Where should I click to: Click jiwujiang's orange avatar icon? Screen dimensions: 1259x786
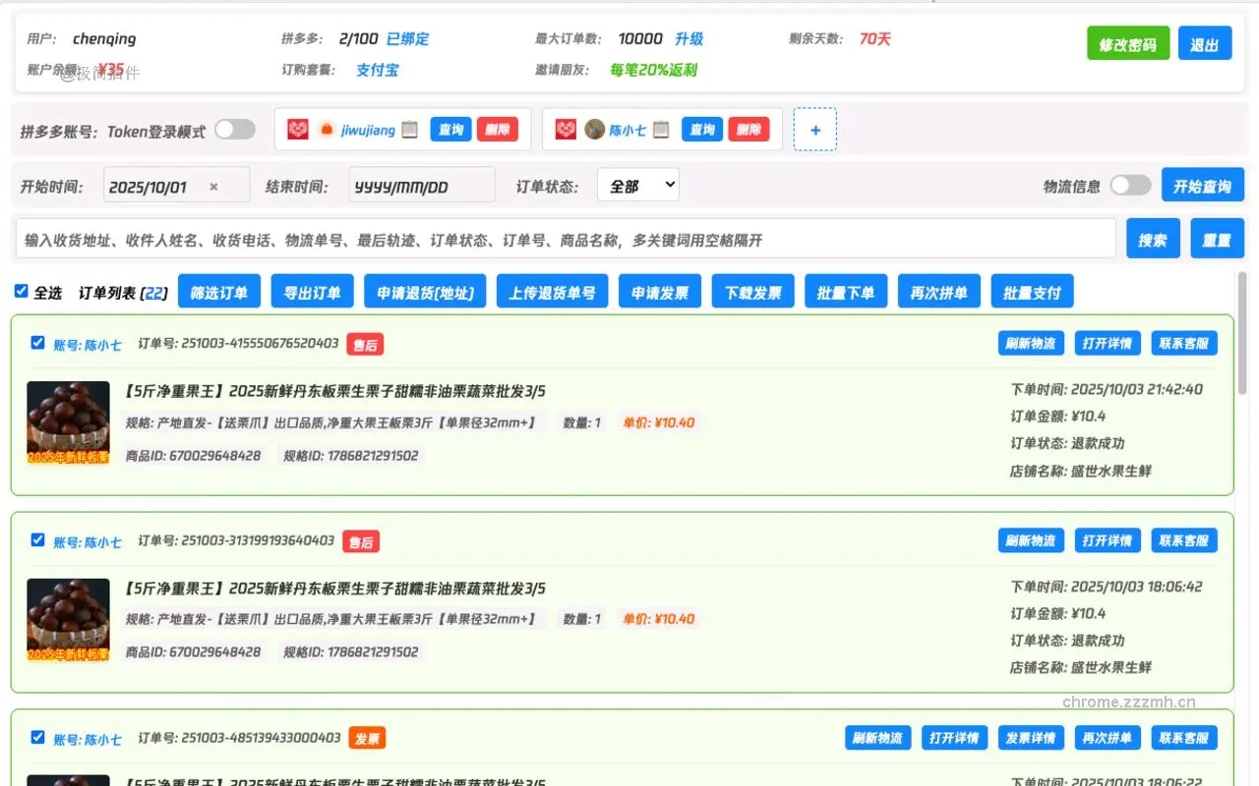click(x=329, y=129)
